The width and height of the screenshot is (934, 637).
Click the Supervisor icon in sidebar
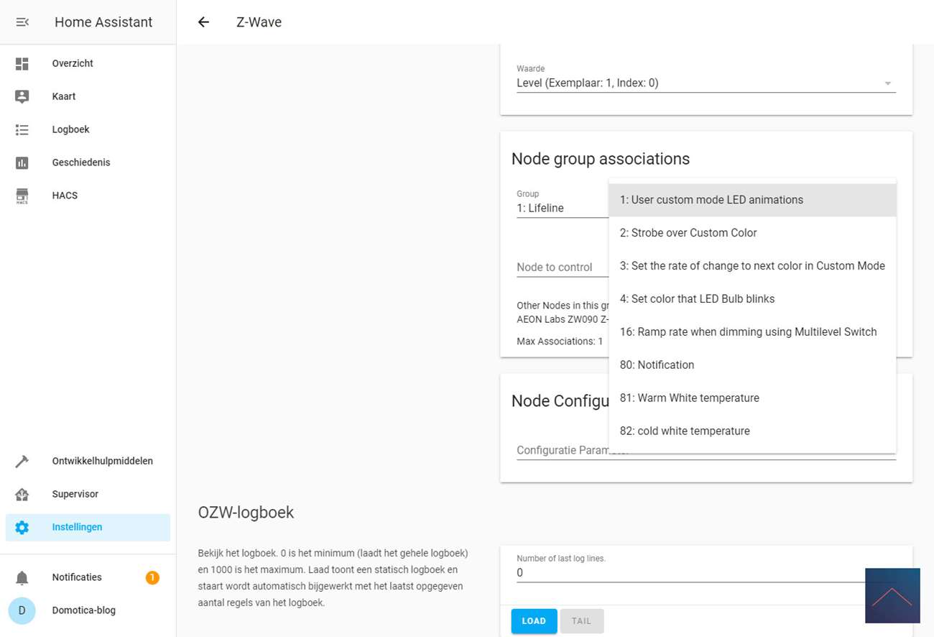pyautogui.click(x=22, y=495)
